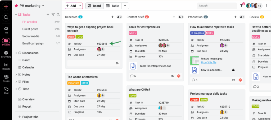Add assignee to Tools for entrepreneurs task
Image resolution: width=271 pixels, height=120 pixels.
[168, 45]
